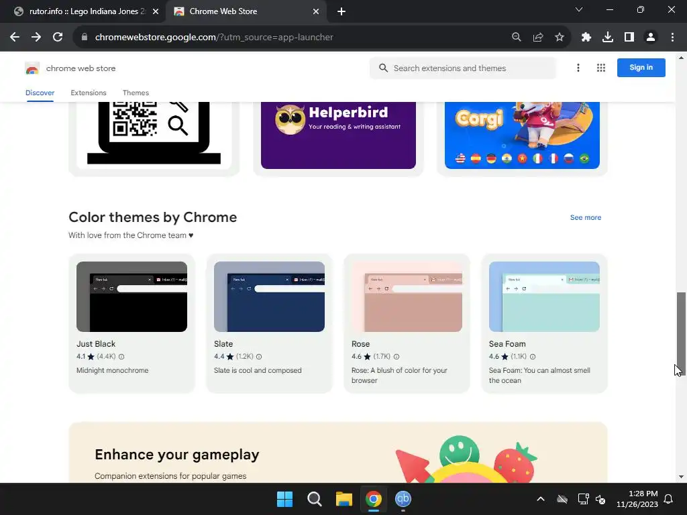Close the Chrome Web Store tab
The height and width of the screenshot is (515, 687).
pyautogui.click(x=316, y=11)
